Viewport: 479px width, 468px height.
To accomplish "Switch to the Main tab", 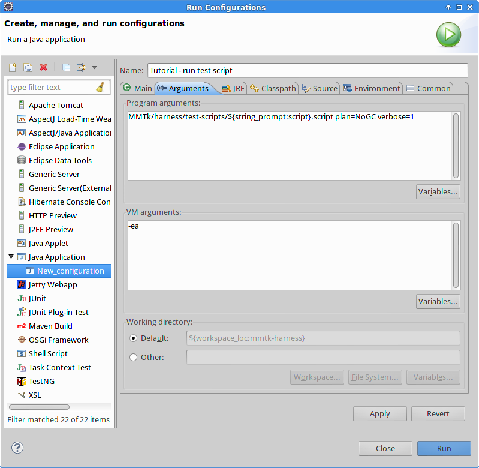I will [x=138, y=88].
